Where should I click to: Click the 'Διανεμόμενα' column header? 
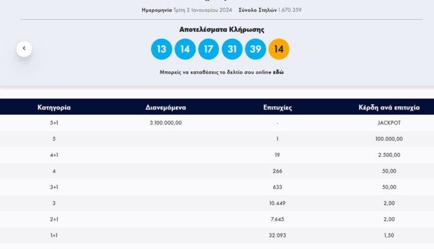click(x=165, y=108)
